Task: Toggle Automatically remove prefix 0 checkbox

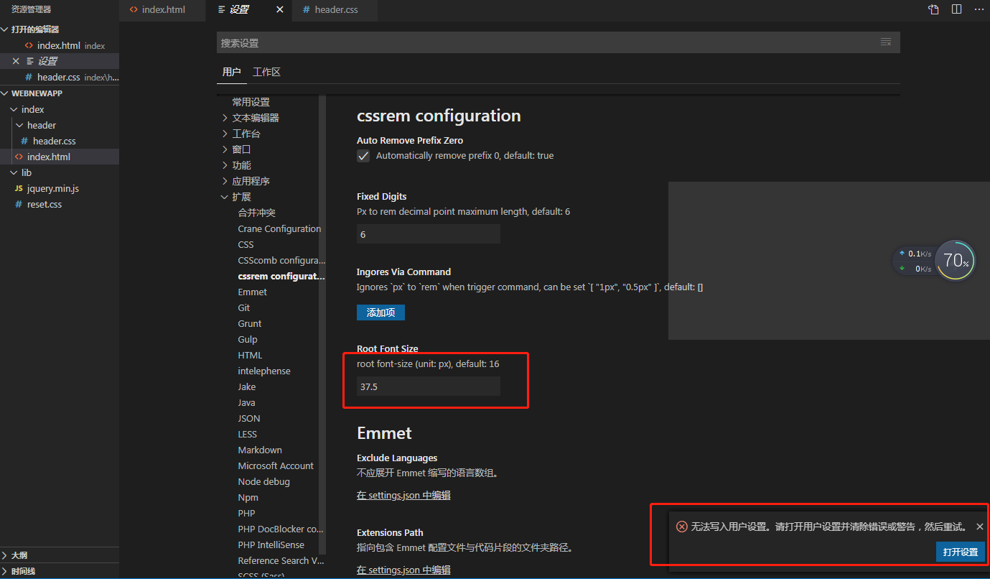Action: 363,156
